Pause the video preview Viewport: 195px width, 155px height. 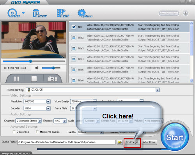(16, 79)
